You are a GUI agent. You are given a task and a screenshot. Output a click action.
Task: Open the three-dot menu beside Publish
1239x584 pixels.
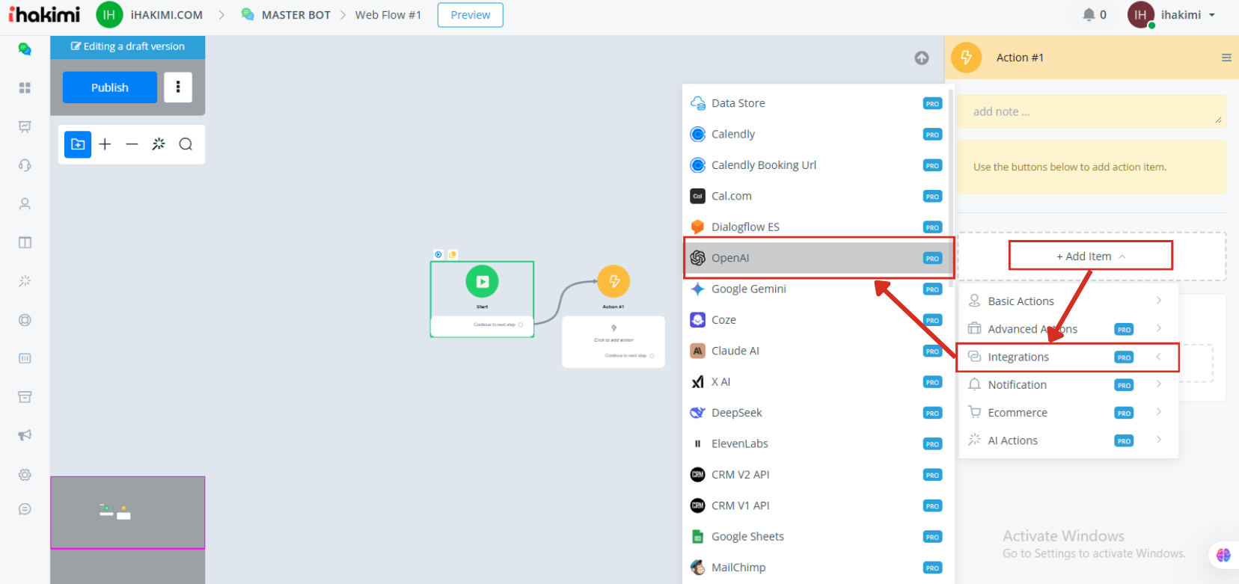(x=178, y=87)
